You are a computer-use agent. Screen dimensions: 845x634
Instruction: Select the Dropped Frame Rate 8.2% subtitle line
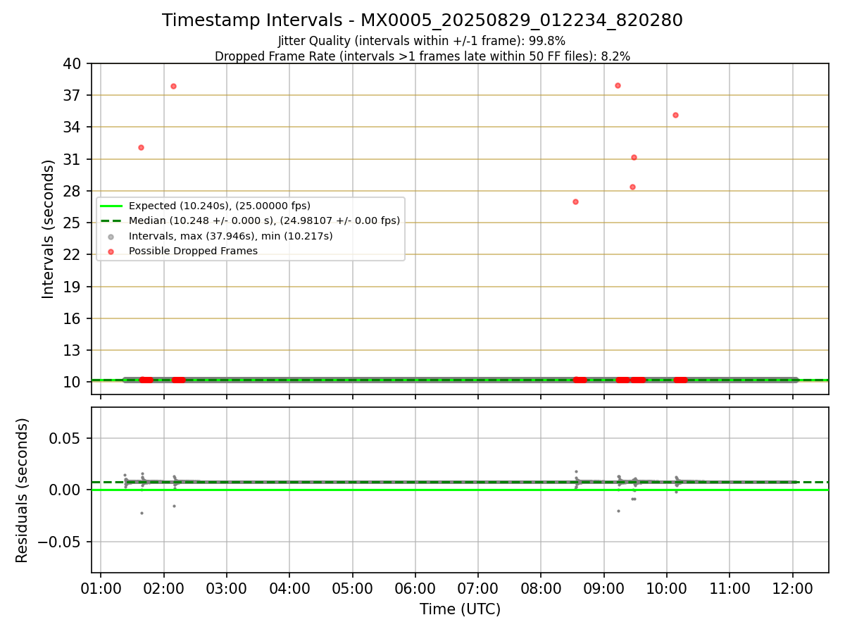(423, 56)
